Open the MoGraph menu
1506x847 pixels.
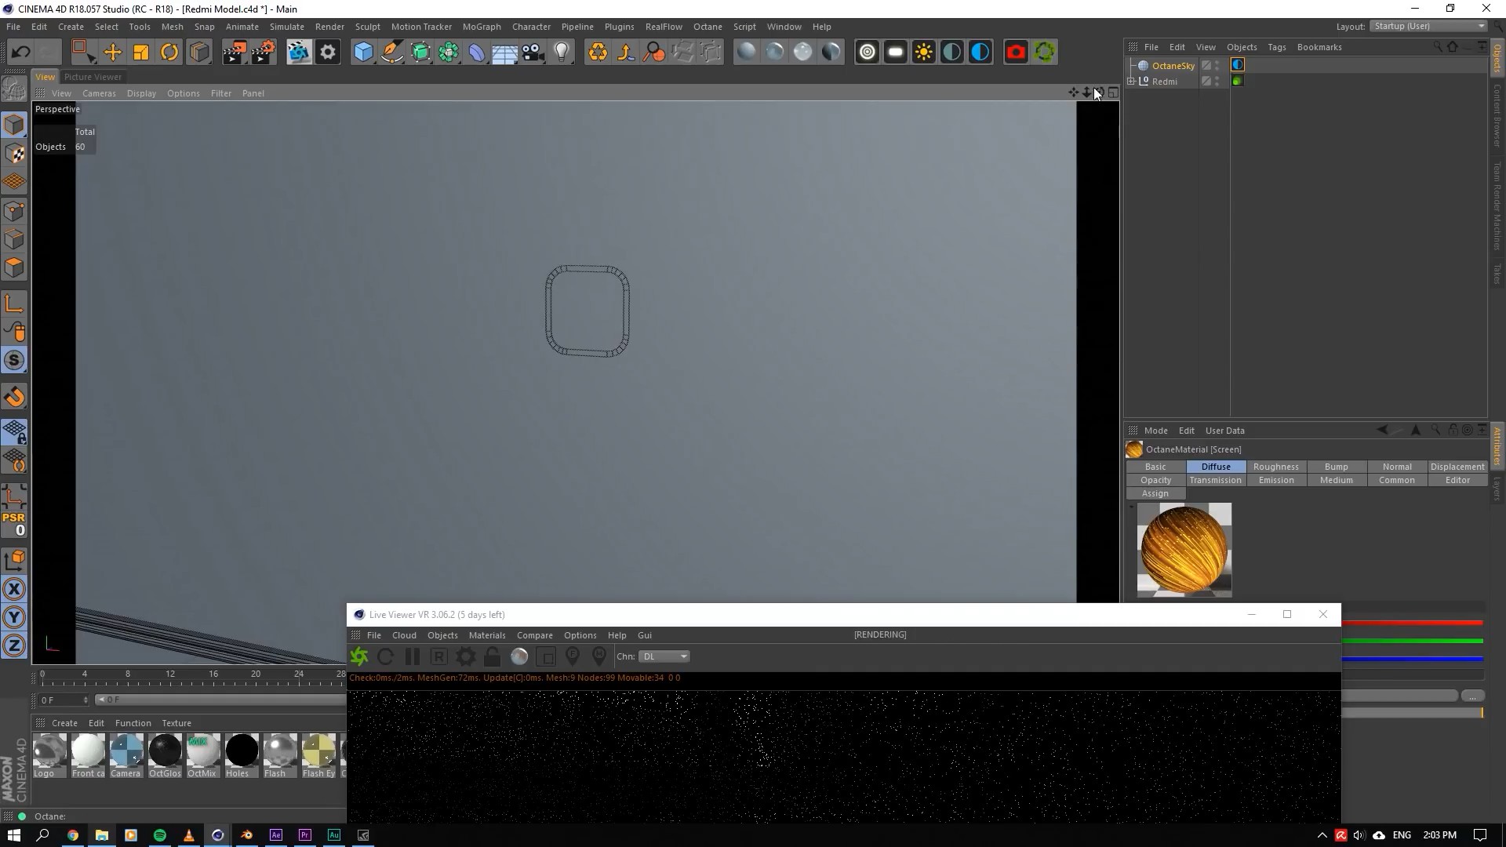click(481, 27)
